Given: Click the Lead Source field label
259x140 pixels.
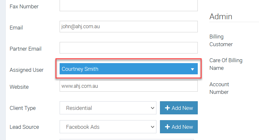Looking at the screenshot, I should [x=24, y=127].
